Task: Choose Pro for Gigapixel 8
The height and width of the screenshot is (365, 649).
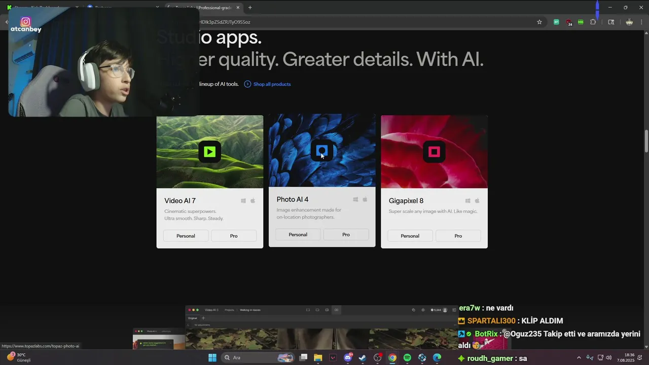Action: (458, 236)
